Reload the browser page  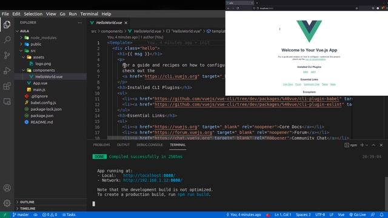coord(238,8)
